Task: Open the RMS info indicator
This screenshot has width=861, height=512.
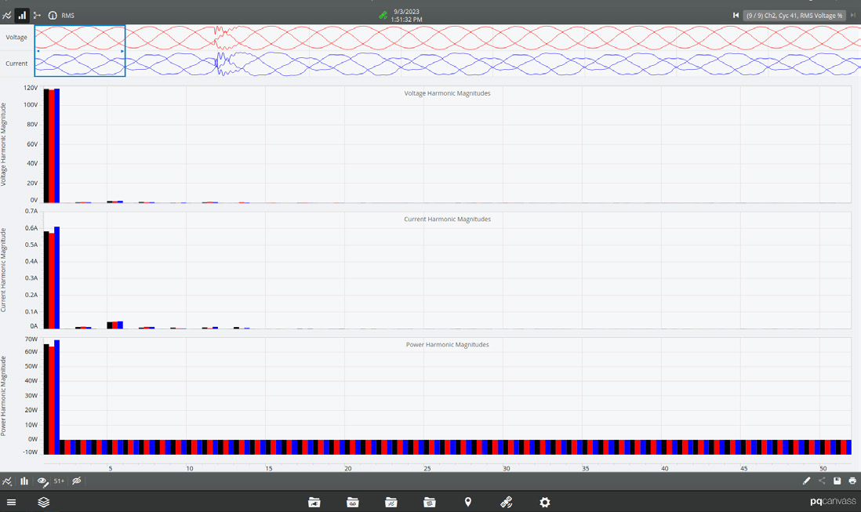Action: click(53, 15)
